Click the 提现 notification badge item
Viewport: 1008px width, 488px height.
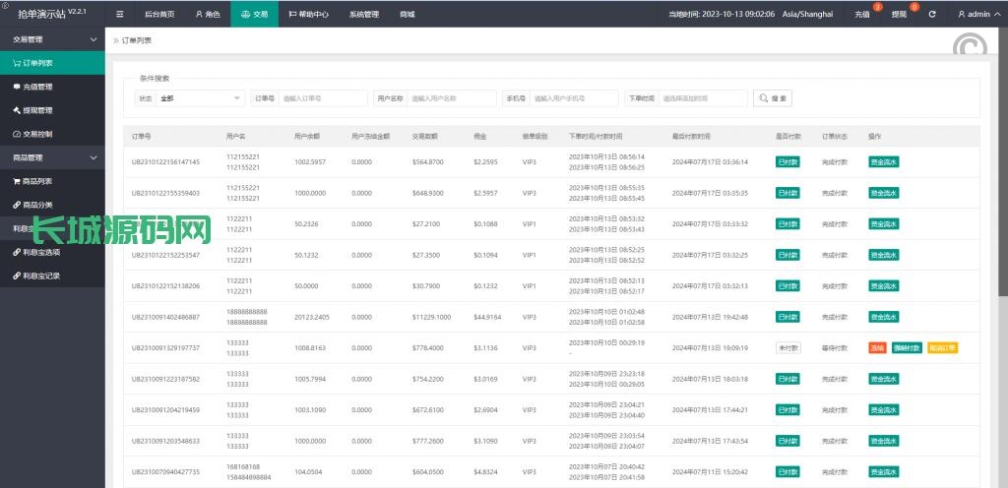point(901,14)
